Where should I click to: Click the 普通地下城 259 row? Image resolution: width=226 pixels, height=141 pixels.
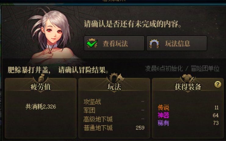(x=114, y=128)
